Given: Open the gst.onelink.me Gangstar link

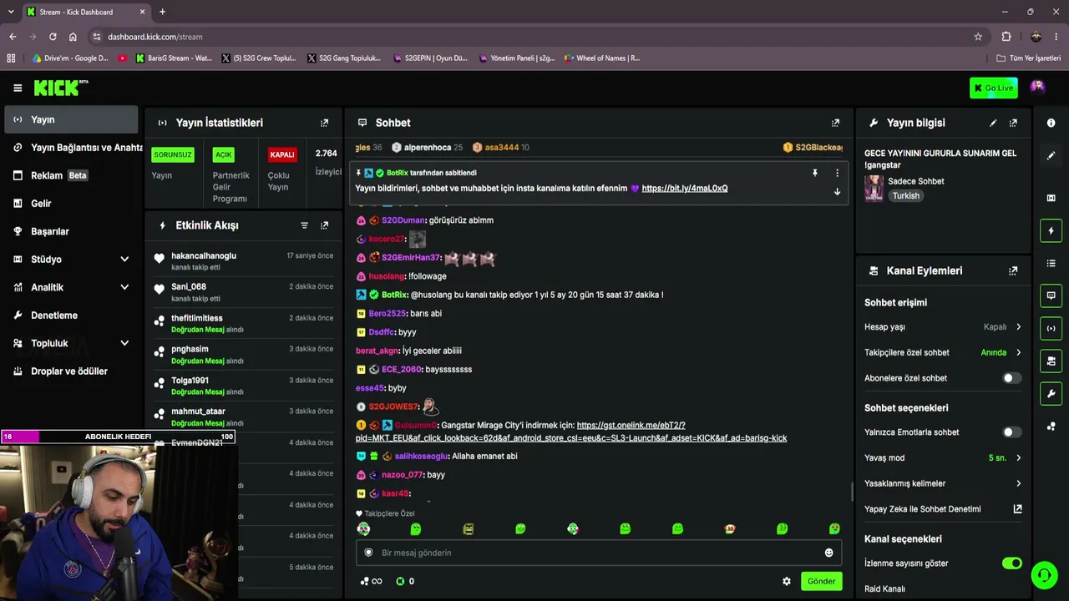Looking at the screenshot, I should pos(571,432).
